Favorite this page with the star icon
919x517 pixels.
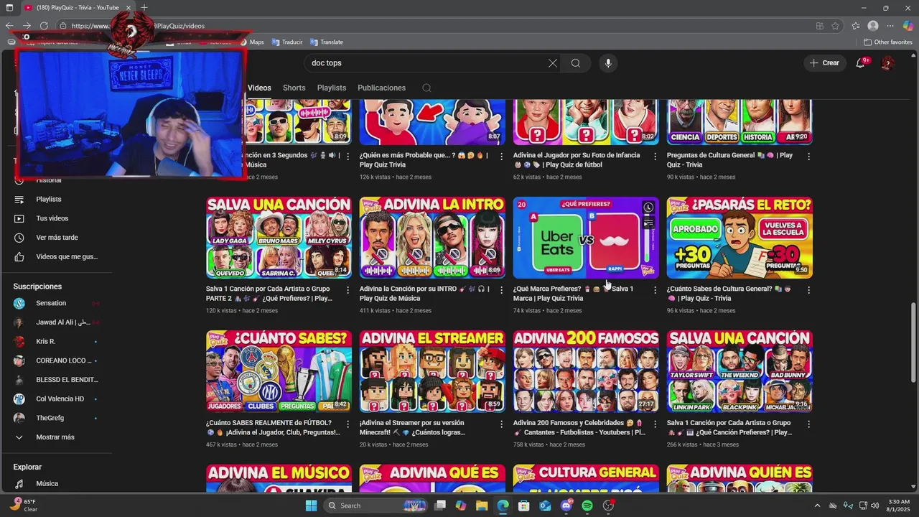click(x=836, y=26)
